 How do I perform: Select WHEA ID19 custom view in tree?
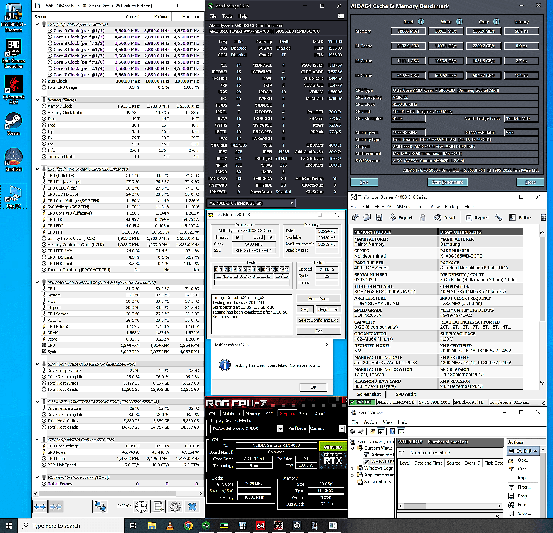382,462
